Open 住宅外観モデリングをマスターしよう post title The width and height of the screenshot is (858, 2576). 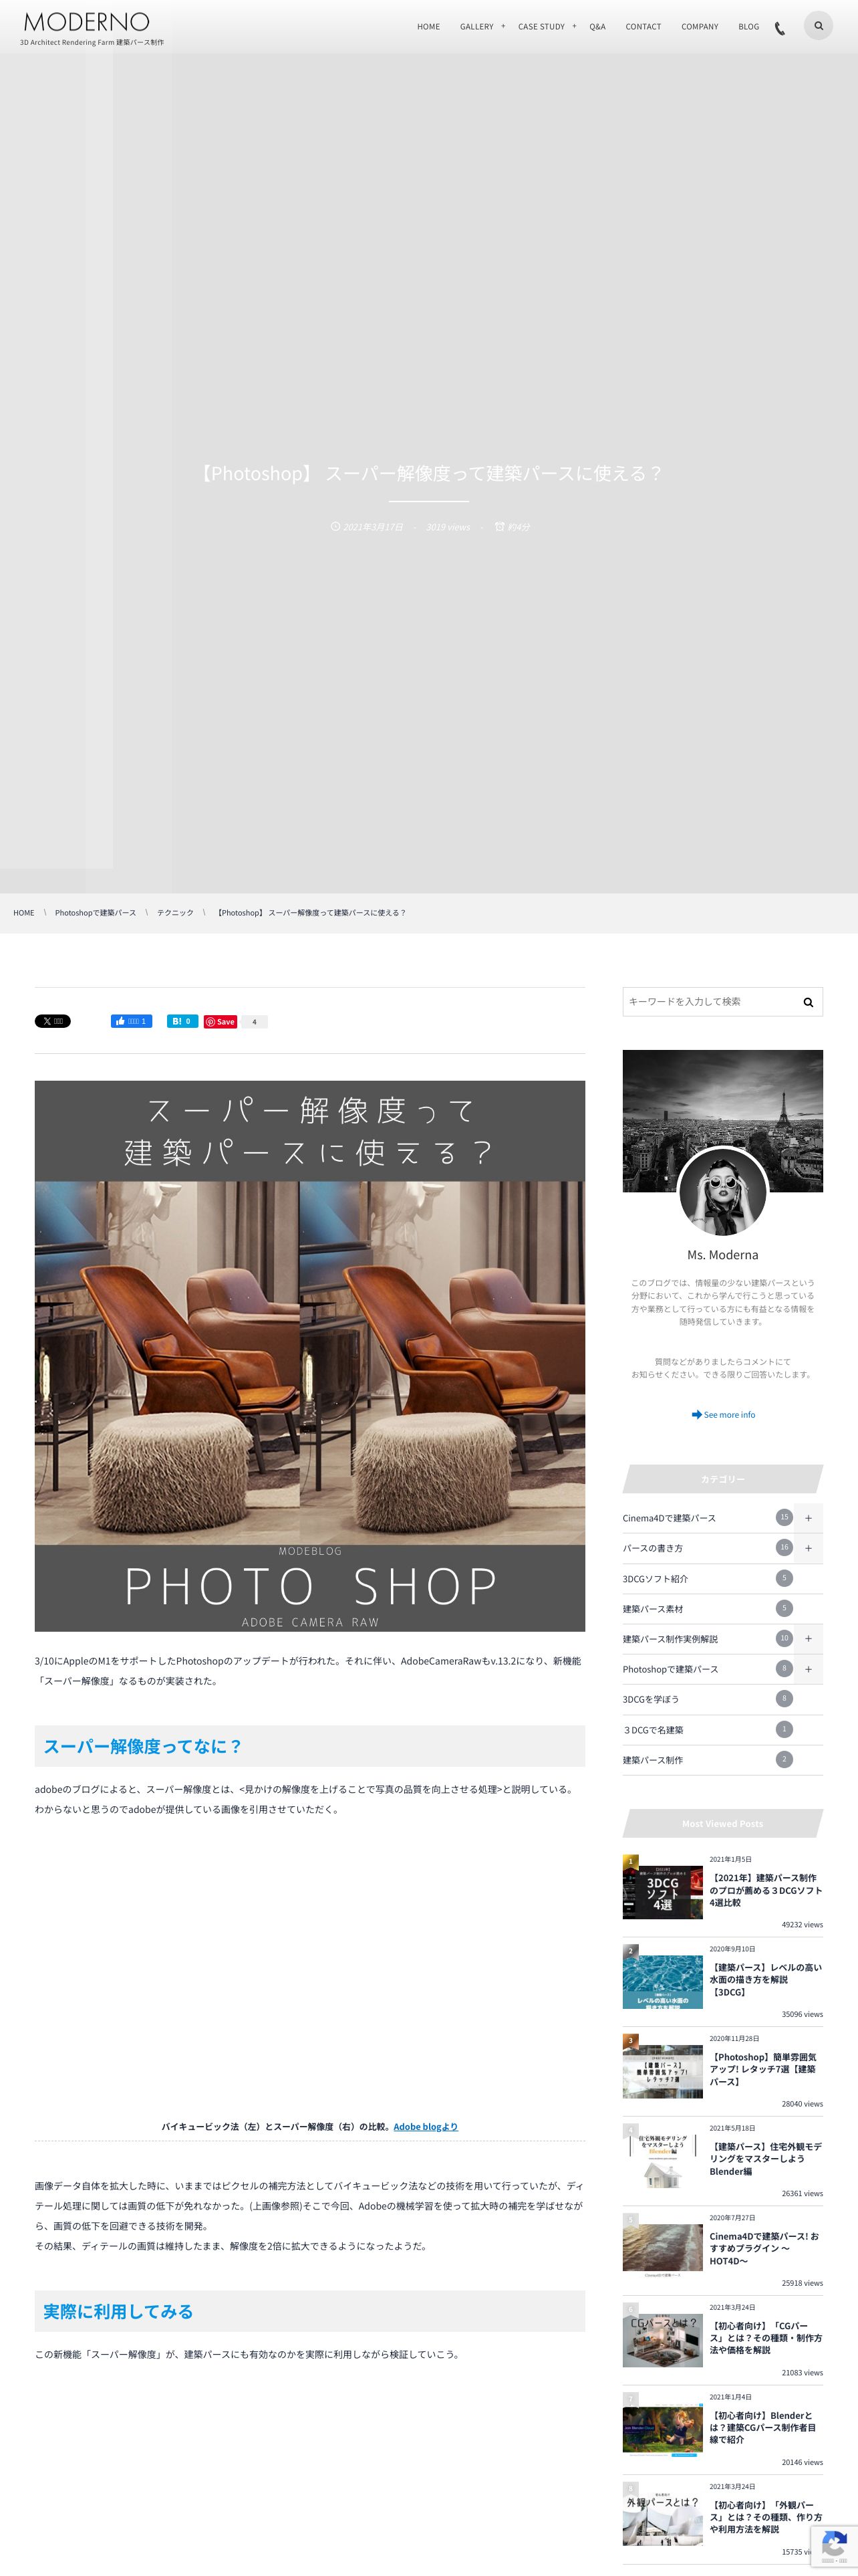tap(766, 2159)
